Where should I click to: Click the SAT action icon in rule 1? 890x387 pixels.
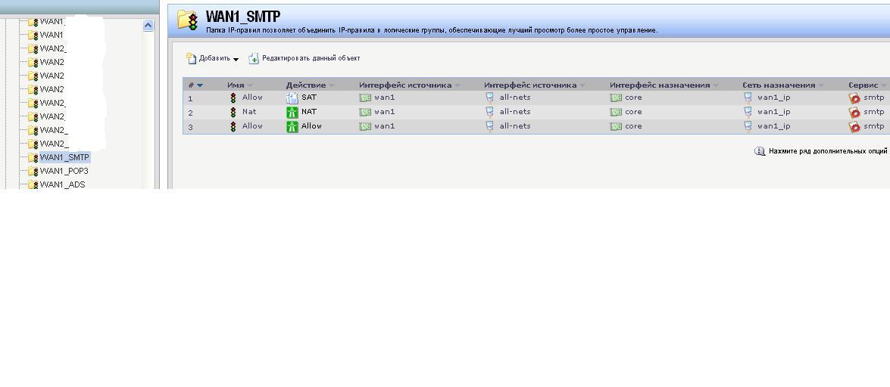coord(292,98)
